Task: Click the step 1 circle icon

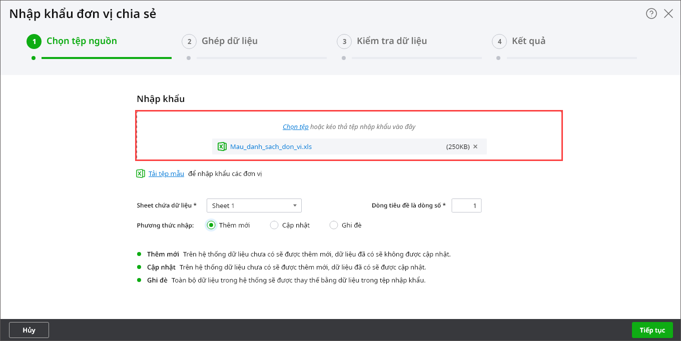Action: [x=34, y=41]
